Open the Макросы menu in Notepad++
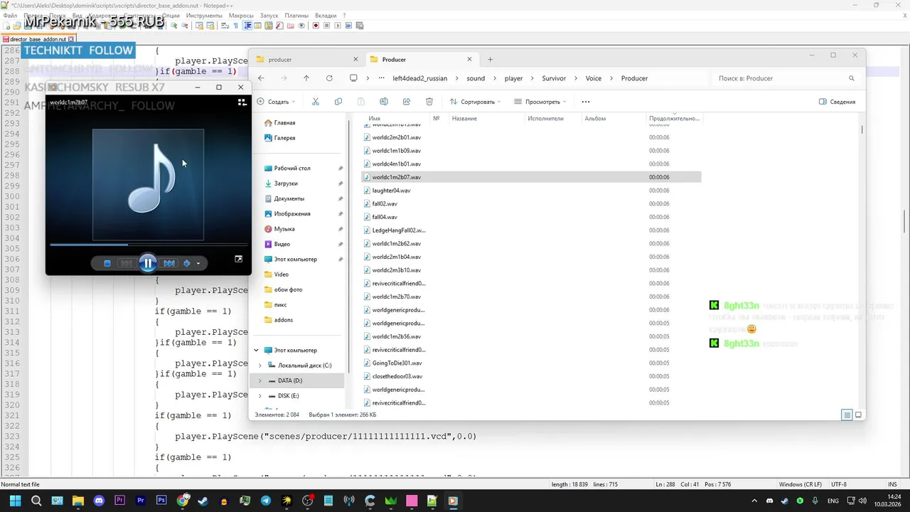 (x=241, y=15)
